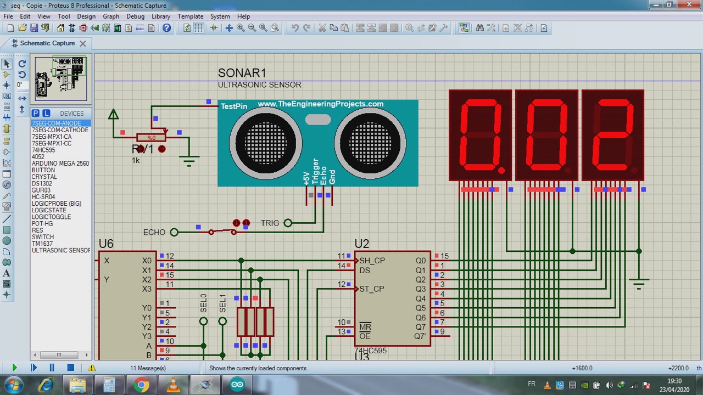Open the Library menu
The height and width of the screenshot is (395, 703).
(161, 16)
